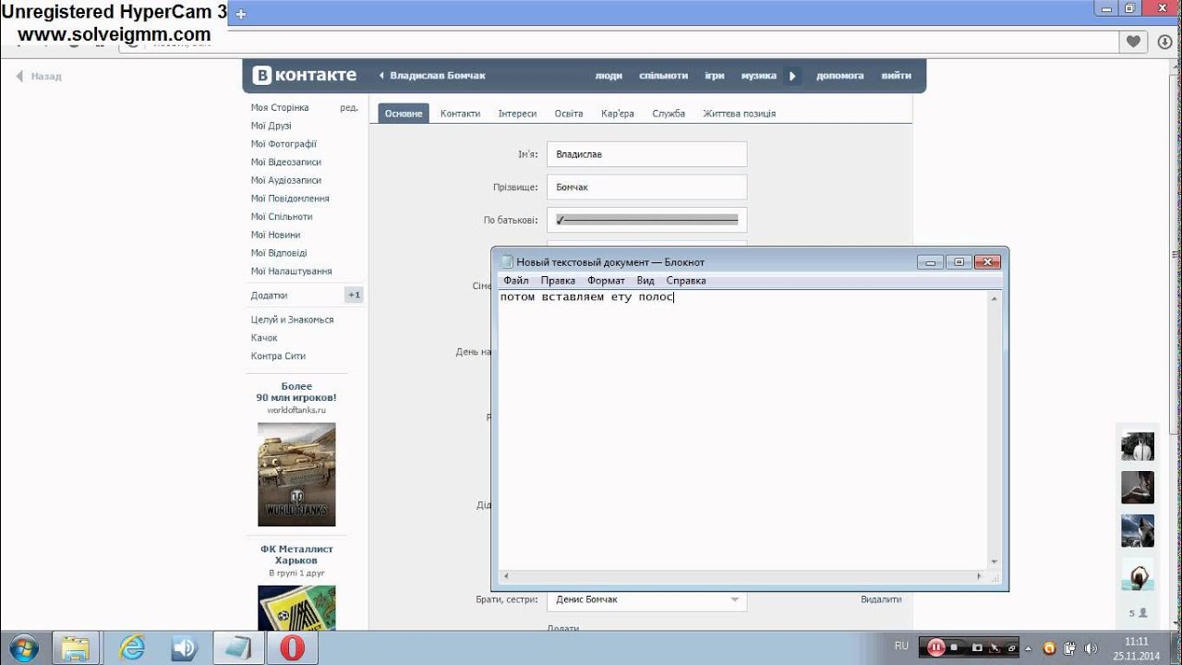
Task: Click the online friends counter showing 5
Action: 1138,612
